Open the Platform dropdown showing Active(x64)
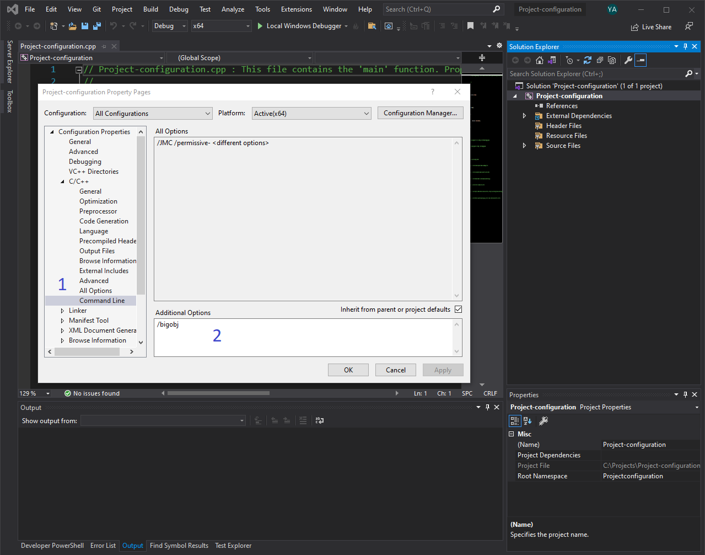 (311, 113)
